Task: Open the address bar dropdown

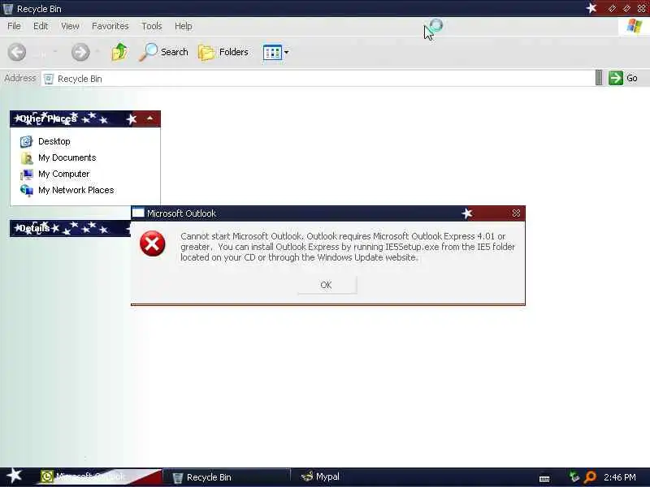Action: 599,78
